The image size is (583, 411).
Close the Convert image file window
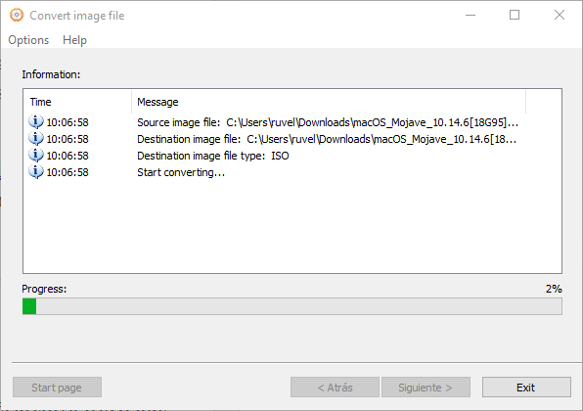click(x=560, y=16)
